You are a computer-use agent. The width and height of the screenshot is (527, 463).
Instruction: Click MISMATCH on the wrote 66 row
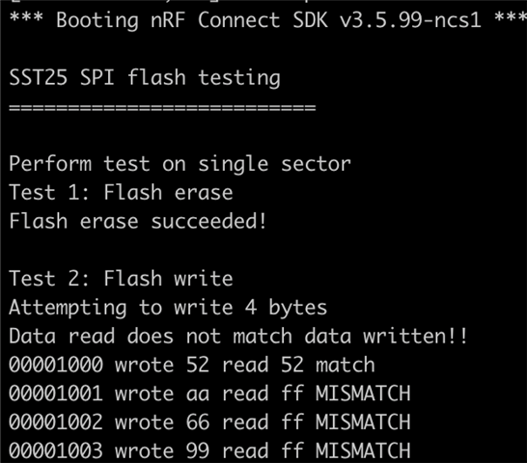tap(363, 422)
